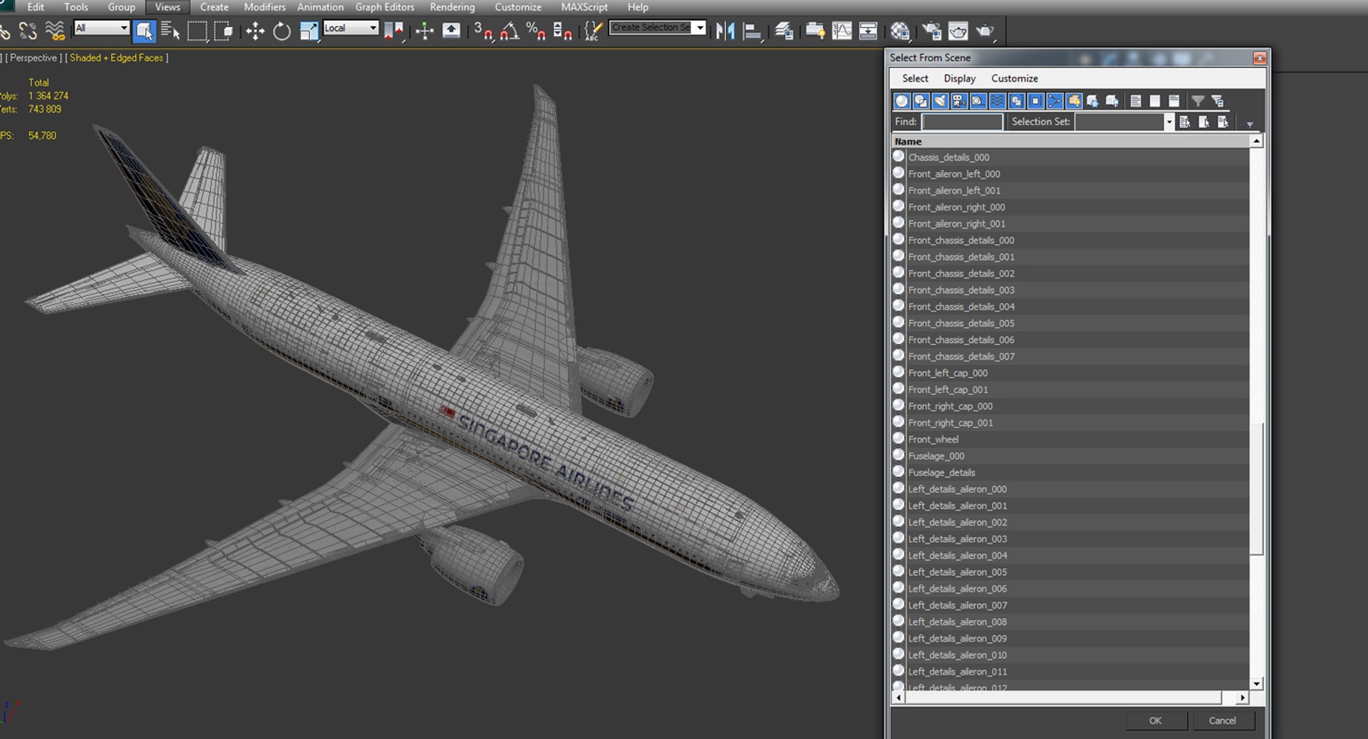Viewport: 1368px width, 739px height.
Task: Toggle Display Shapes filter in Select From Scene
Action: point(921,101)
